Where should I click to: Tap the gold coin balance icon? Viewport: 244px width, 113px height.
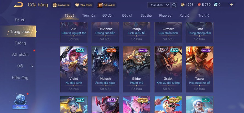[x=183, y=5]
